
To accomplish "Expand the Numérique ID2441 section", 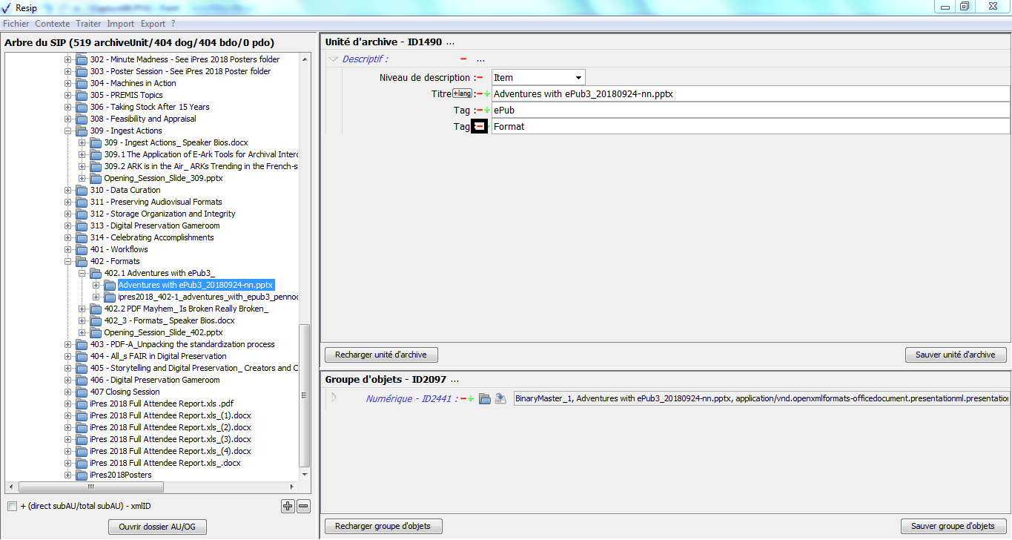I will pyautogui.click(x=334, y=398).
